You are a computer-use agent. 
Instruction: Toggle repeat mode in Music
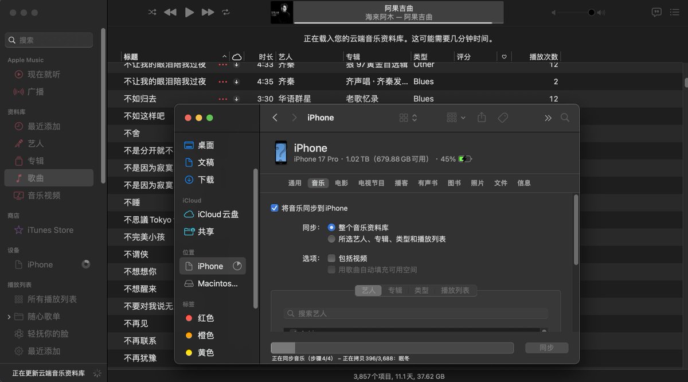(x=226, y=12)
